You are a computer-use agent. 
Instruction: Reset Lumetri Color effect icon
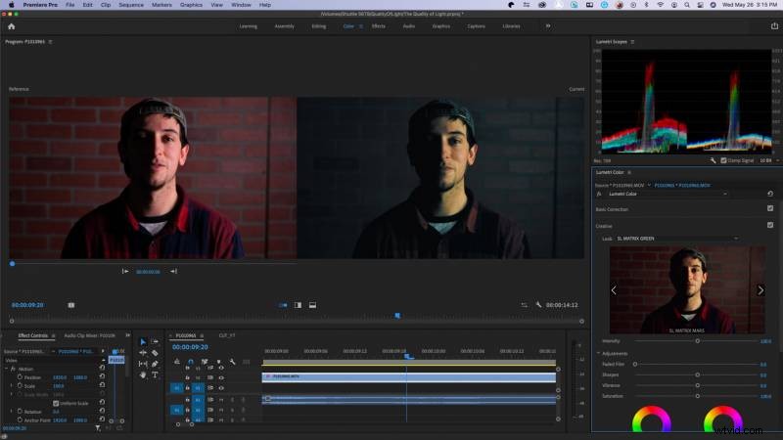click(770, 194)
